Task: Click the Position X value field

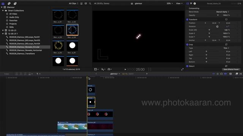Action: [x=214, y=23]
